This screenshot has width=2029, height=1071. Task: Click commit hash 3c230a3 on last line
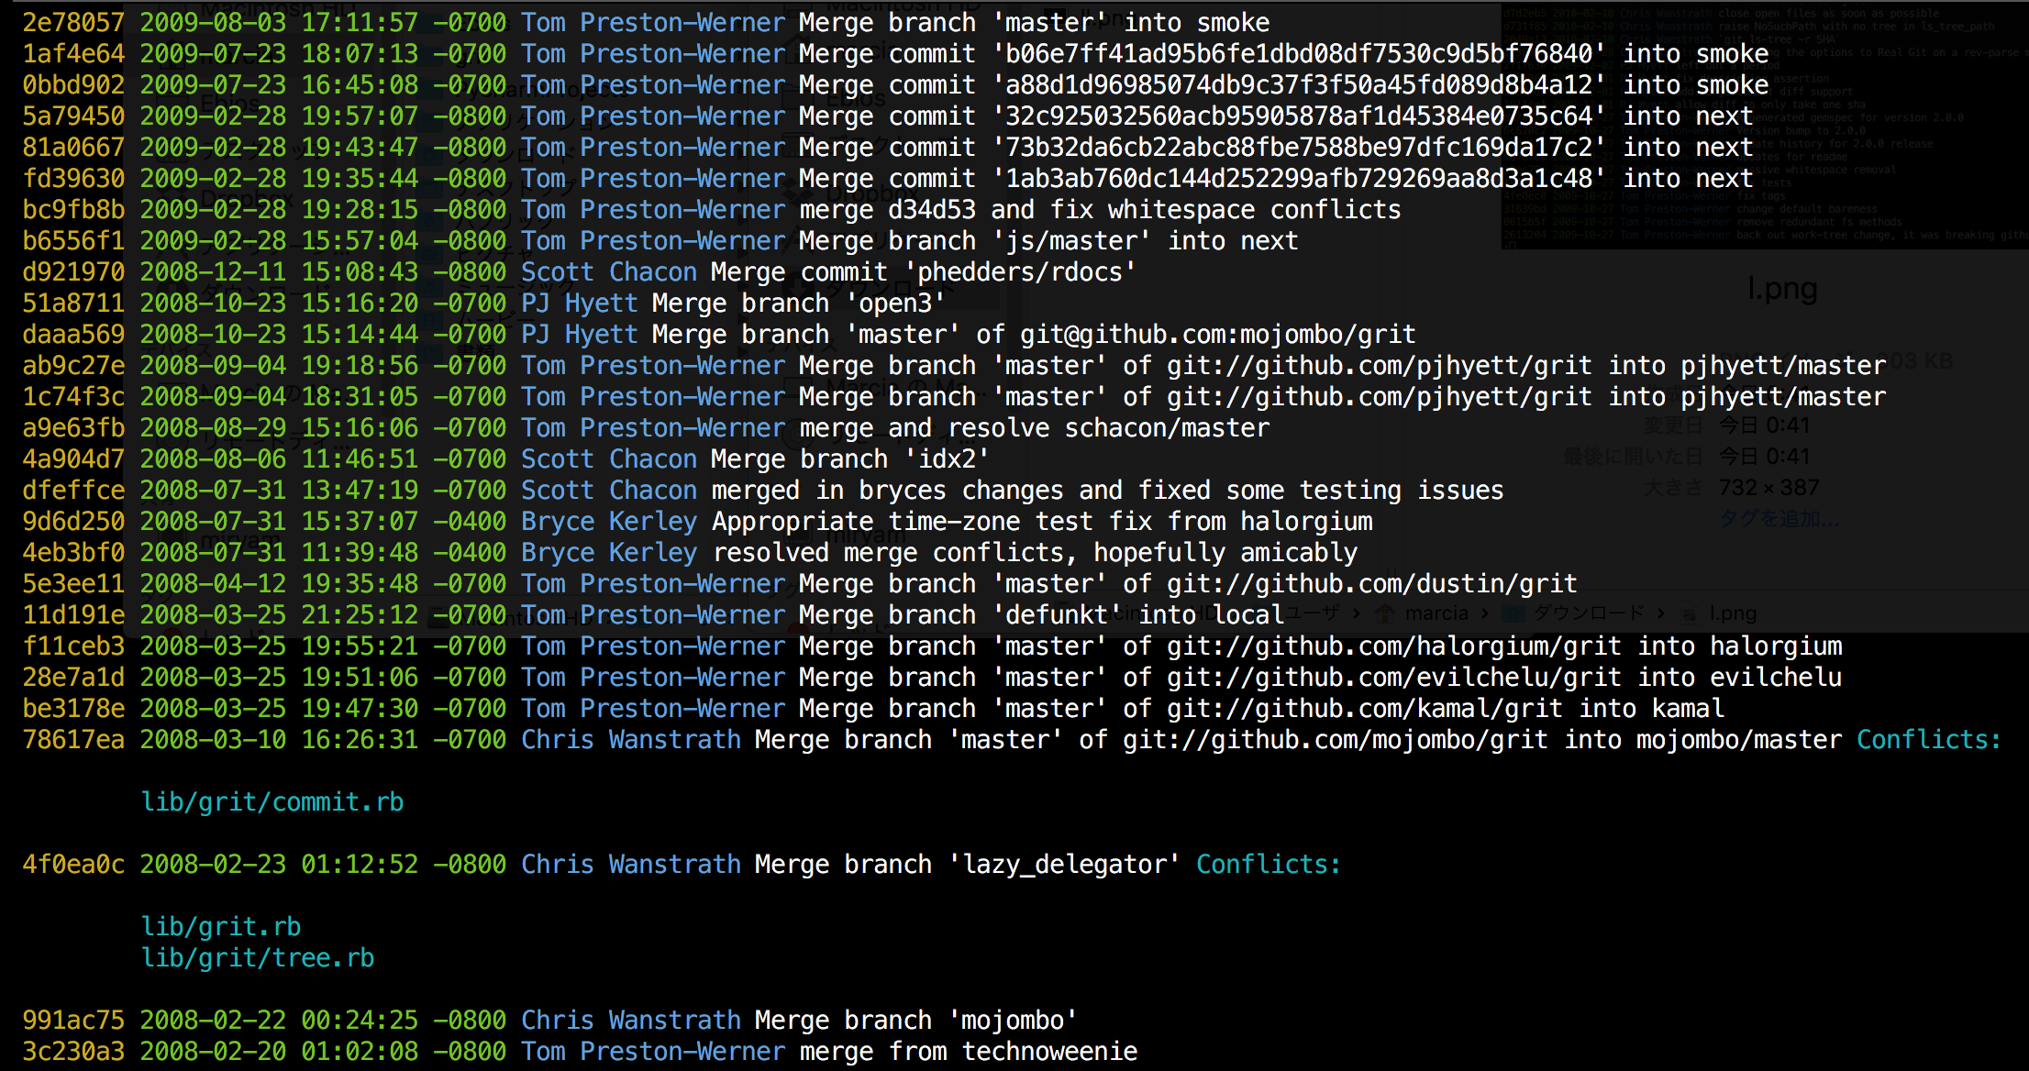[73, 1052]
